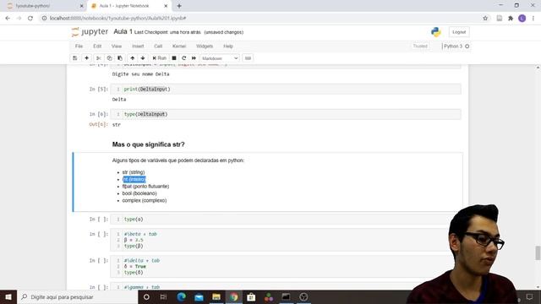Open the Widgets menu
541x304 pixels.
click(205, 46)
